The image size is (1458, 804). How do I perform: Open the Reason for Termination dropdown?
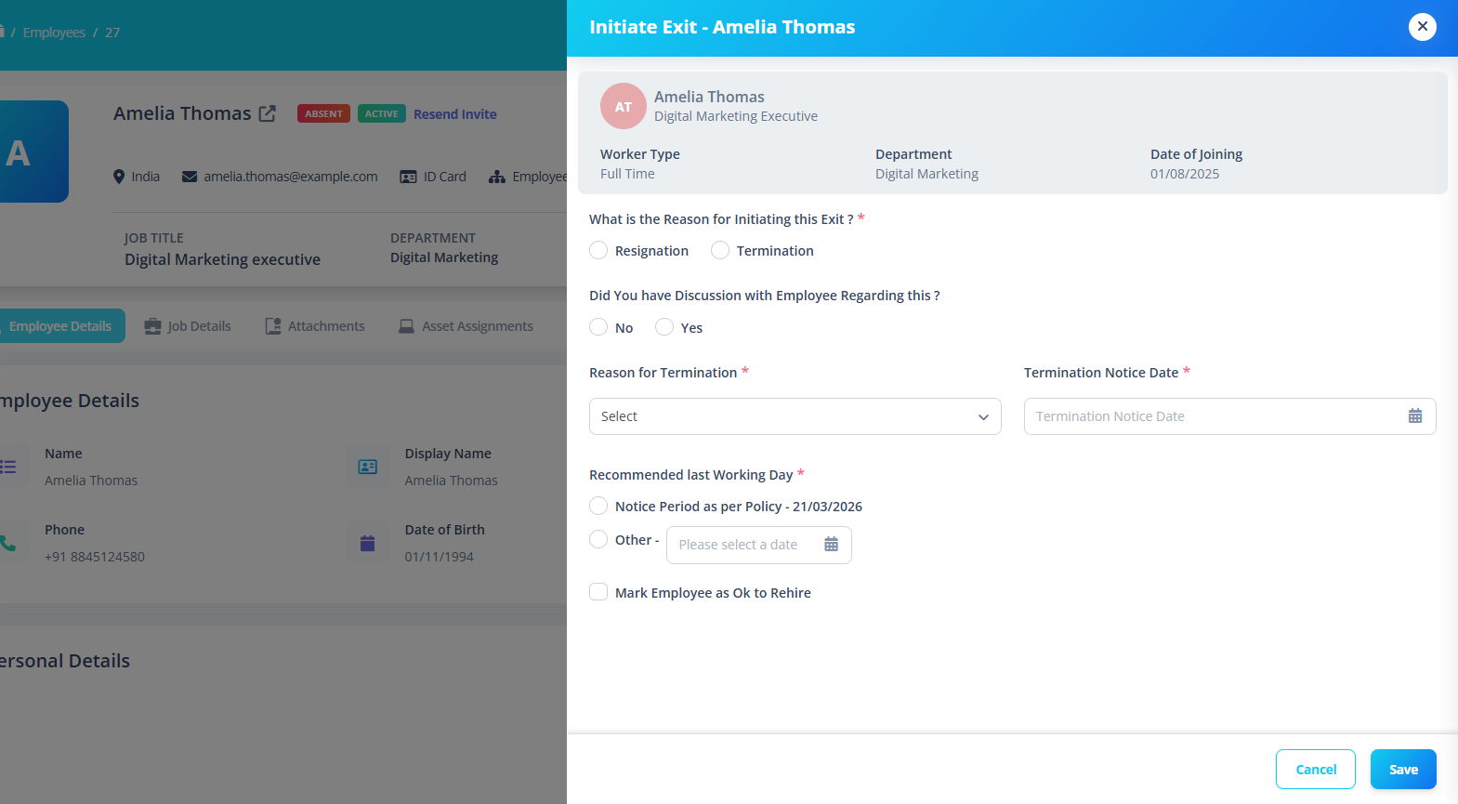point(795,416)
